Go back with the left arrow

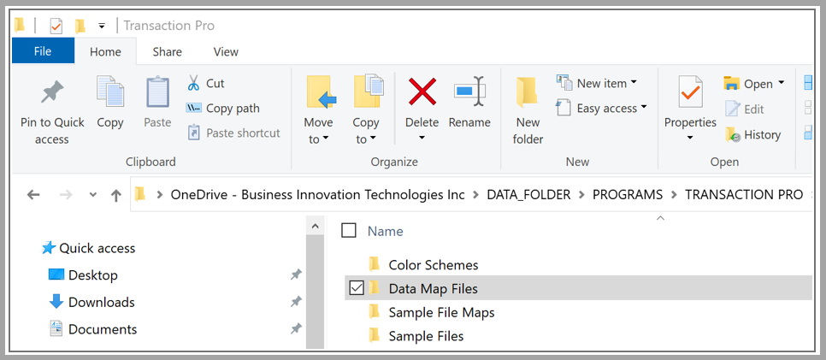(33, 195)
